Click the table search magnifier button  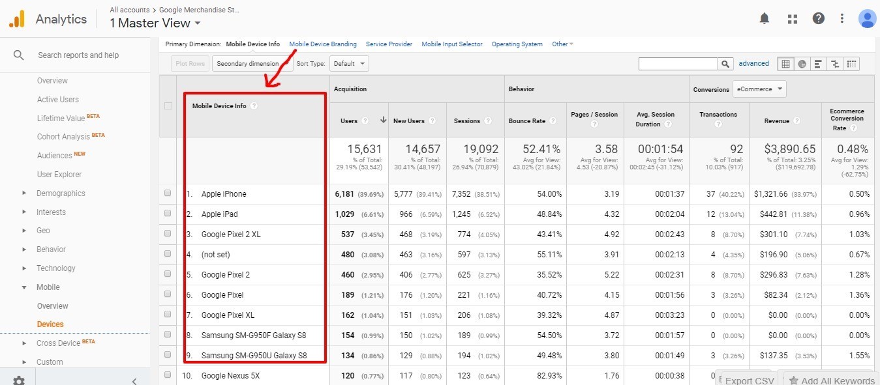725,64
